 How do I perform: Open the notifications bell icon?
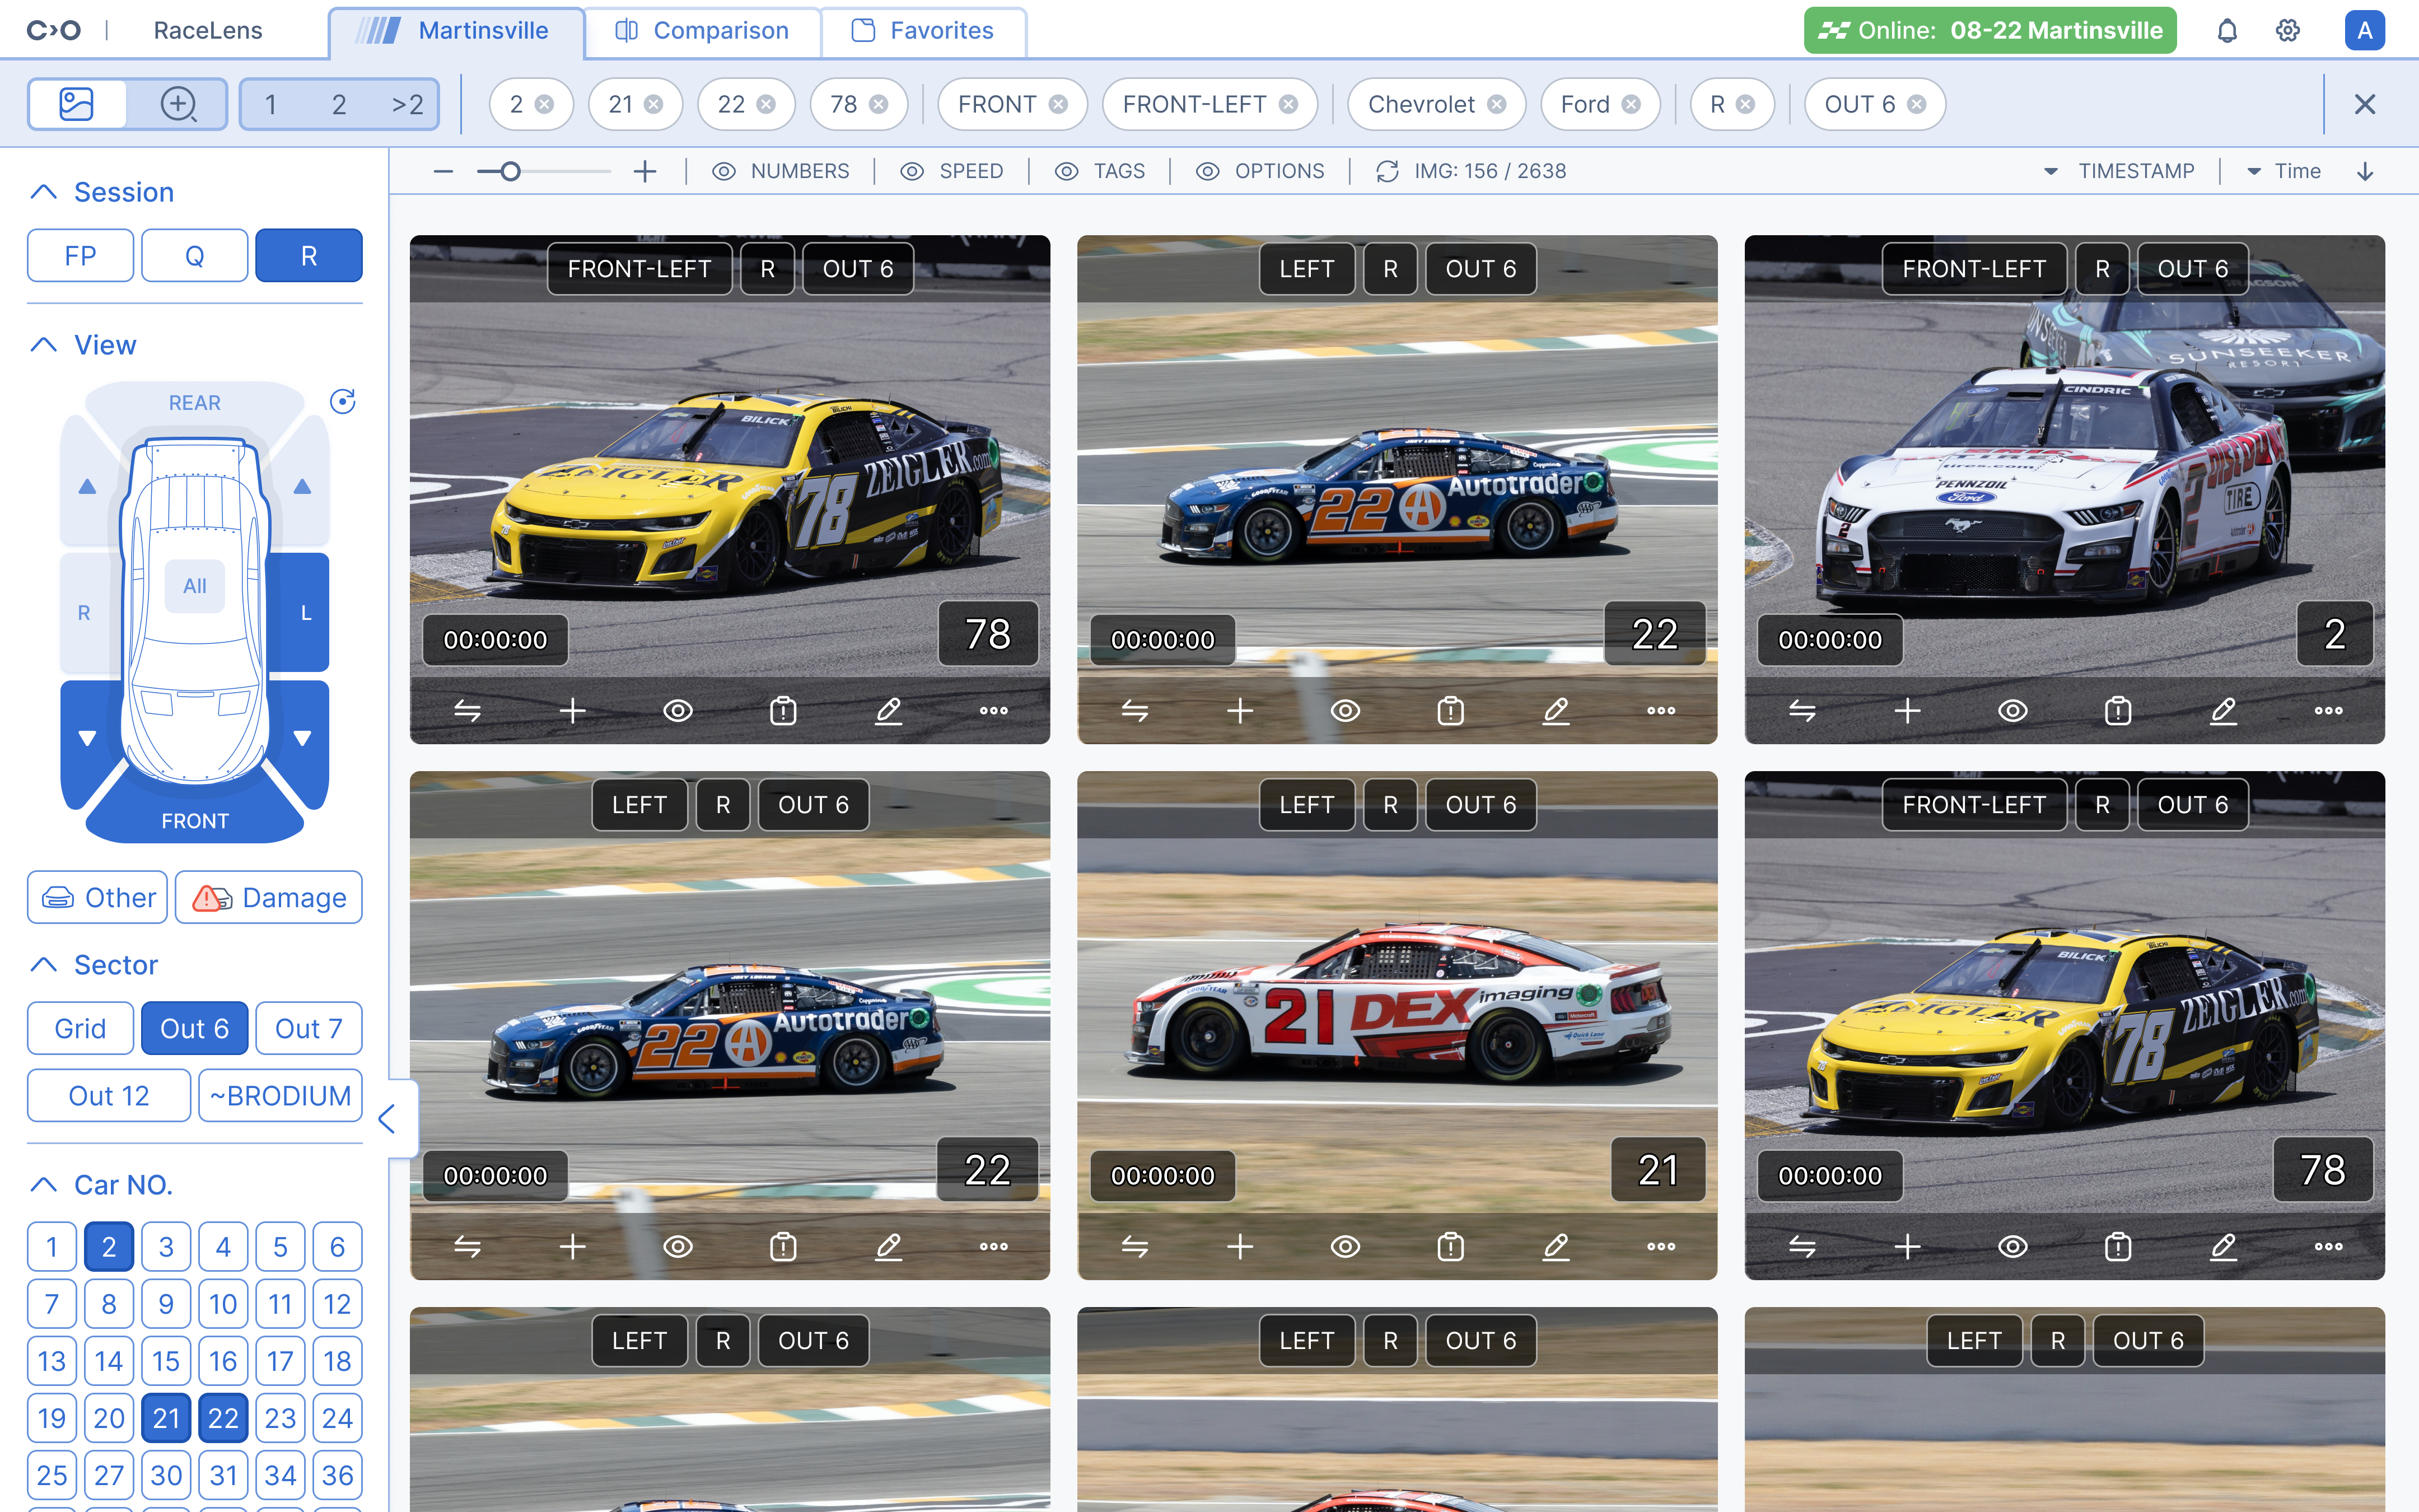pos(2227,30)
